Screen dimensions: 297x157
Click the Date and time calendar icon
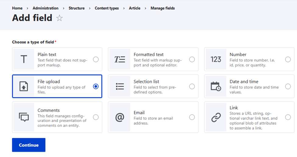coord(216,87)
